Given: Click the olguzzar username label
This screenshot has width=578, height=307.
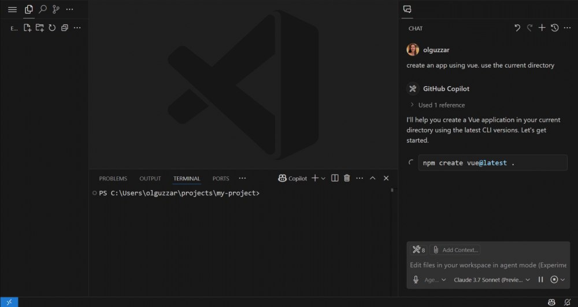Looking at the screenshot, I should (436, 50).
